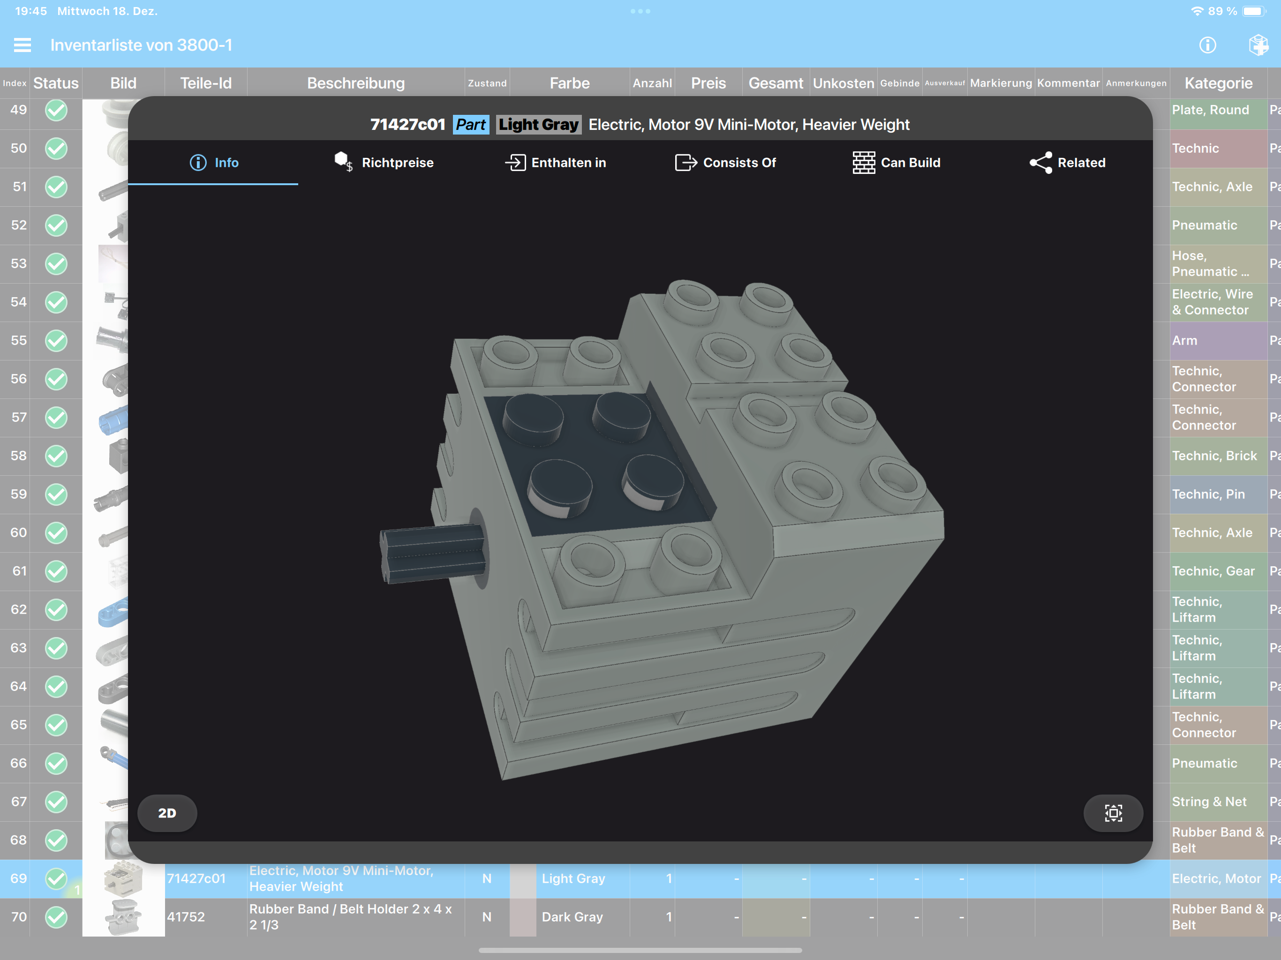The width and height of the screenshot is (1281, 960).
Task: Open the 3D brick cube icon
Action: click(1258, 45)
